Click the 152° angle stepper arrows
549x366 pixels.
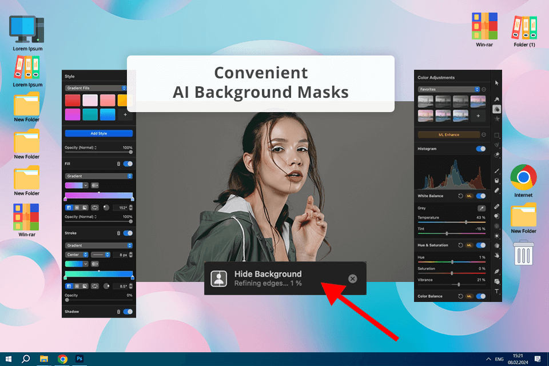pyautogui.click(x=131, y=208)
